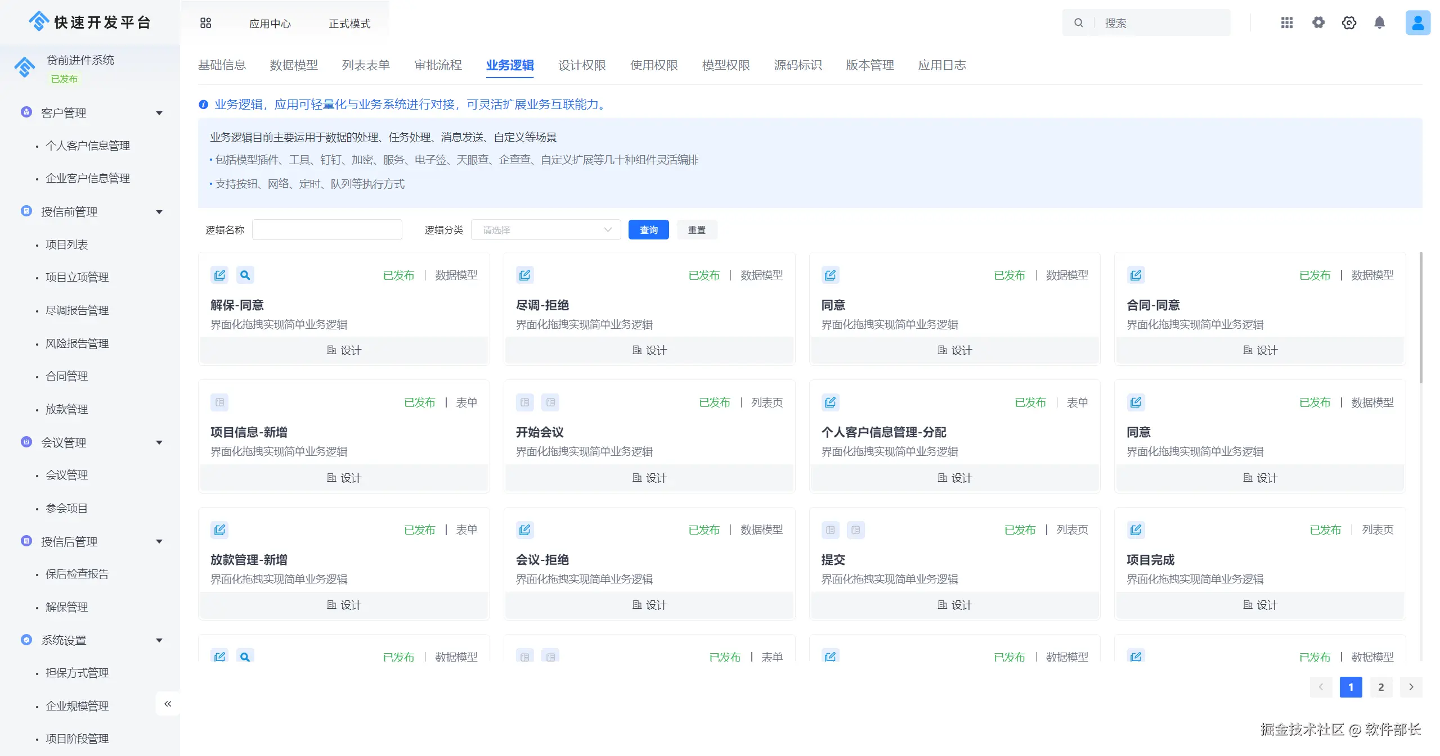Viewport: 1440px width, 756px height.
Task: Click the four-square menu icon beside 应用中心
Action: tap(205, 23)
